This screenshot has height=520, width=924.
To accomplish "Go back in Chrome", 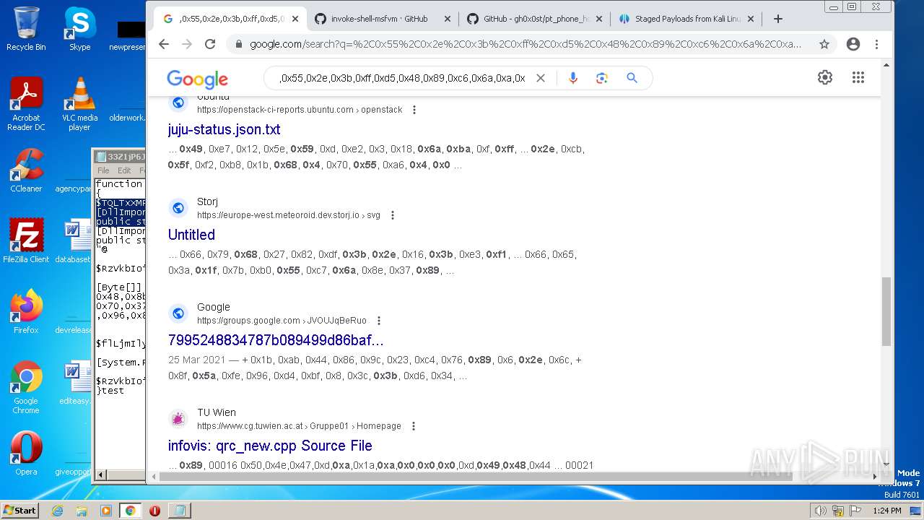I will click(x=164, y=44).
